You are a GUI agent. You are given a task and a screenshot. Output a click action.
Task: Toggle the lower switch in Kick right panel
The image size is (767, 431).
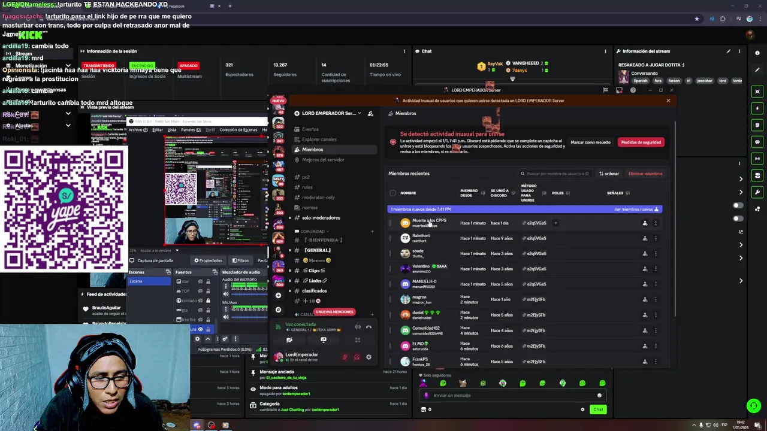click(738, 218)
